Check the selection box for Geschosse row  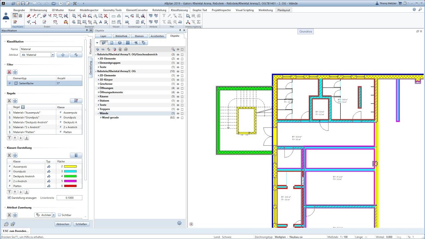[182, 84]
